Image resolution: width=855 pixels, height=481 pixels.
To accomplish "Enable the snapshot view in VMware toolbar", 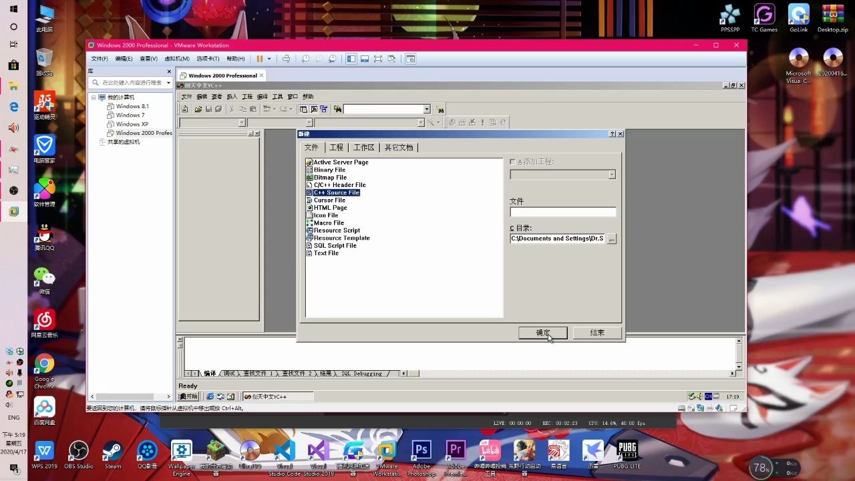I will coord(332,59).
